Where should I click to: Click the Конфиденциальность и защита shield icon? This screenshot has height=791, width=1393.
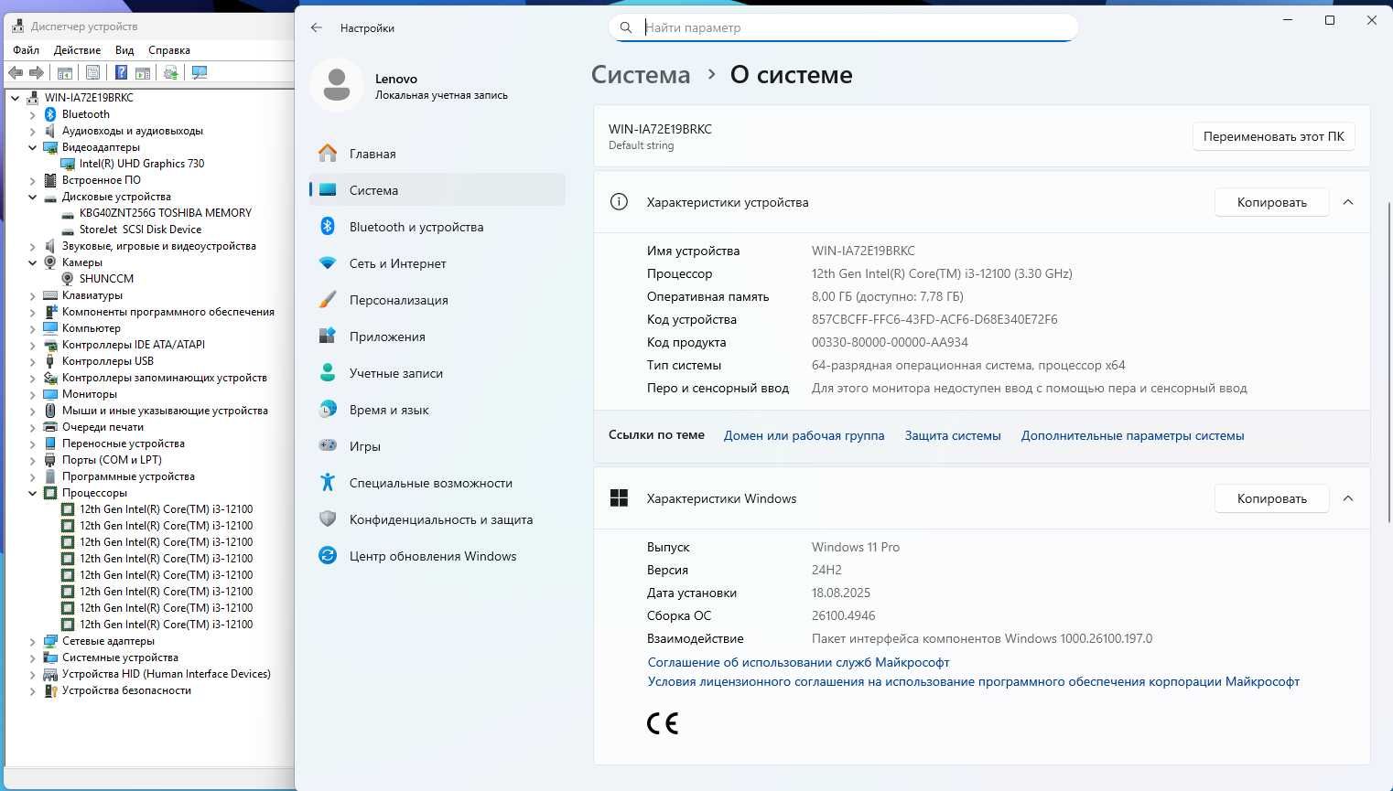pos(328,519)
